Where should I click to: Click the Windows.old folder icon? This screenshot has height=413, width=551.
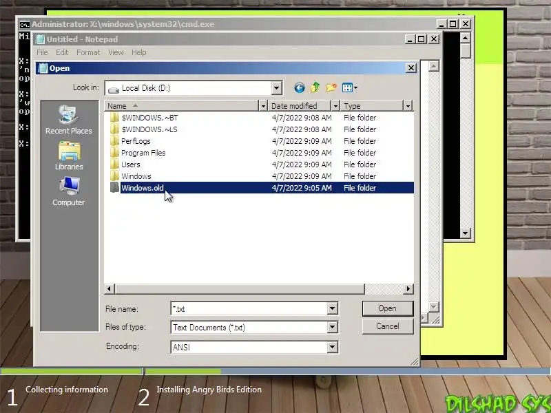114,187
